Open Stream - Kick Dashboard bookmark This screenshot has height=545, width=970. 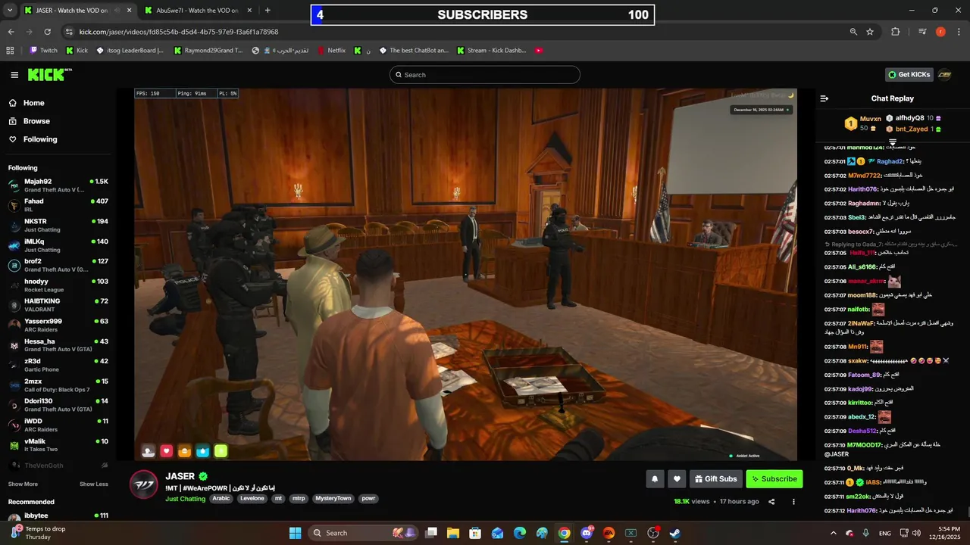coord(491,51)
